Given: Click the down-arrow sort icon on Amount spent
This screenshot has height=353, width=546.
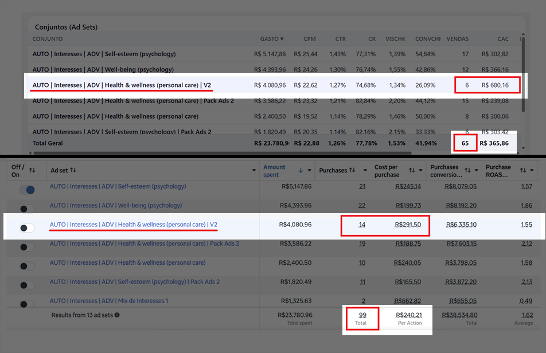Looking at the screenshot, I should tap(301, 170).
